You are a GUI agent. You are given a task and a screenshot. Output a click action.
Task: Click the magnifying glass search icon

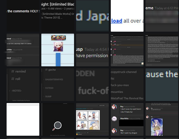tap(57, 126)
